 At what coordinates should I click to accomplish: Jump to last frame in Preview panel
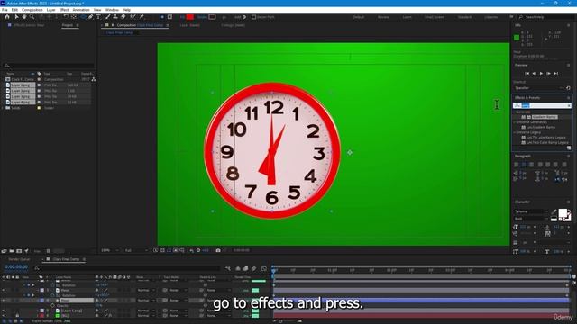556,74
